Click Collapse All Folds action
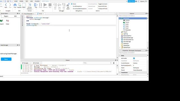This screenshot has width=180, height=101. tap(103, 9)
